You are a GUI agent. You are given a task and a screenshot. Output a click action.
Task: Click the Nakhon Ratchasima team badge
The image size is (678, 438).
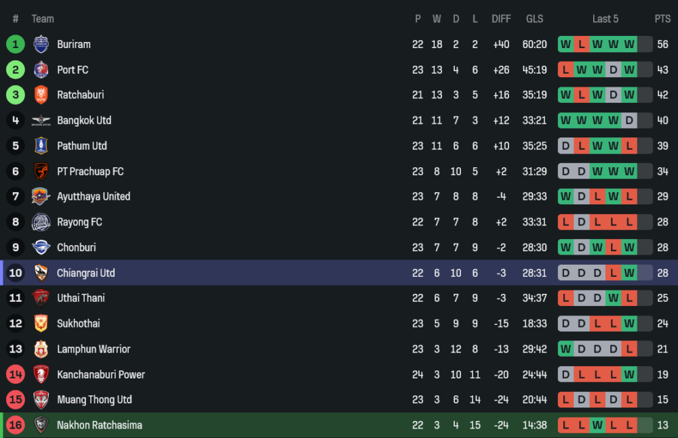tap(41, 426)
